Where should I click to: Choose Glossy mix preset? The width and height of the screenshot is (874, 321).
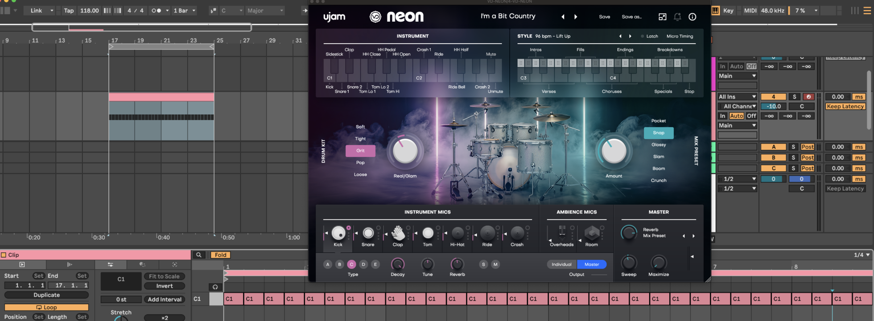click(659, 145)
